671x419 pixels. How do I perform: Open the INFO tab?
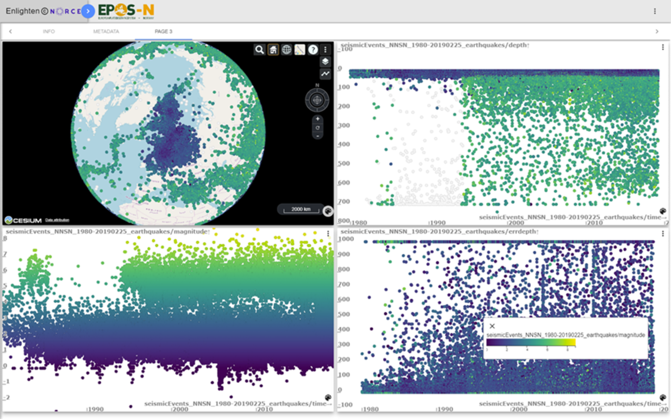(49, 31)
